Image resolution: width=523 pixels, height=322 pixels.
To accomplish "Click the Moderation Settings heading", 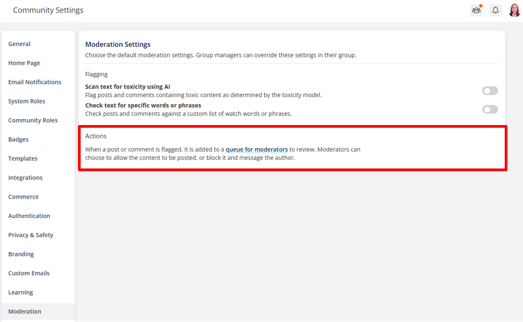I will pyautogui.click(x=118, y=45).
